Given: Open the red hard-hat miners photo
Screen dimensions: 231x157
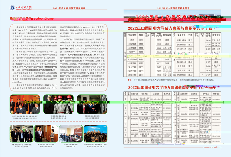Looking at the screenshot, I should (x=59, y=104).
